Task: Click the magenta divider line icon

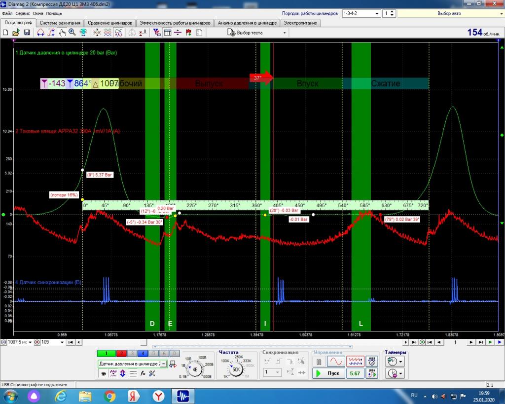Action: 178,33
